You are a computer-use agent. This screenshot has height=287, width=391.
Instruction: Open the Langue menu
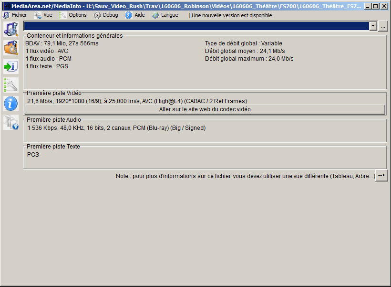click(165, 15)
